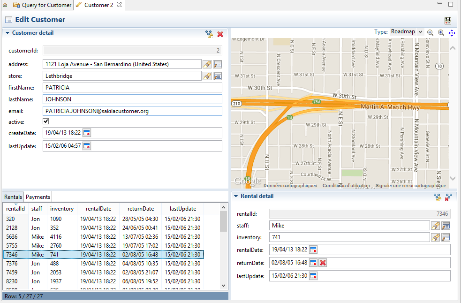Clear the returnDate with red X icon

click(323, 263)
